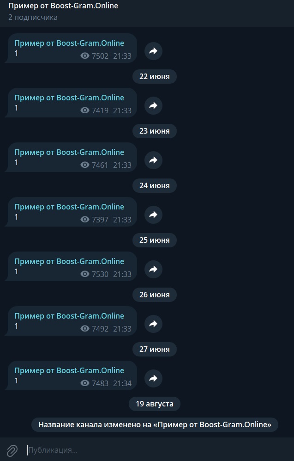Click the sender name on the 21:34 post
Viewport: 294px width, 461px height.
pyautogui.click(x=69, y=370)
